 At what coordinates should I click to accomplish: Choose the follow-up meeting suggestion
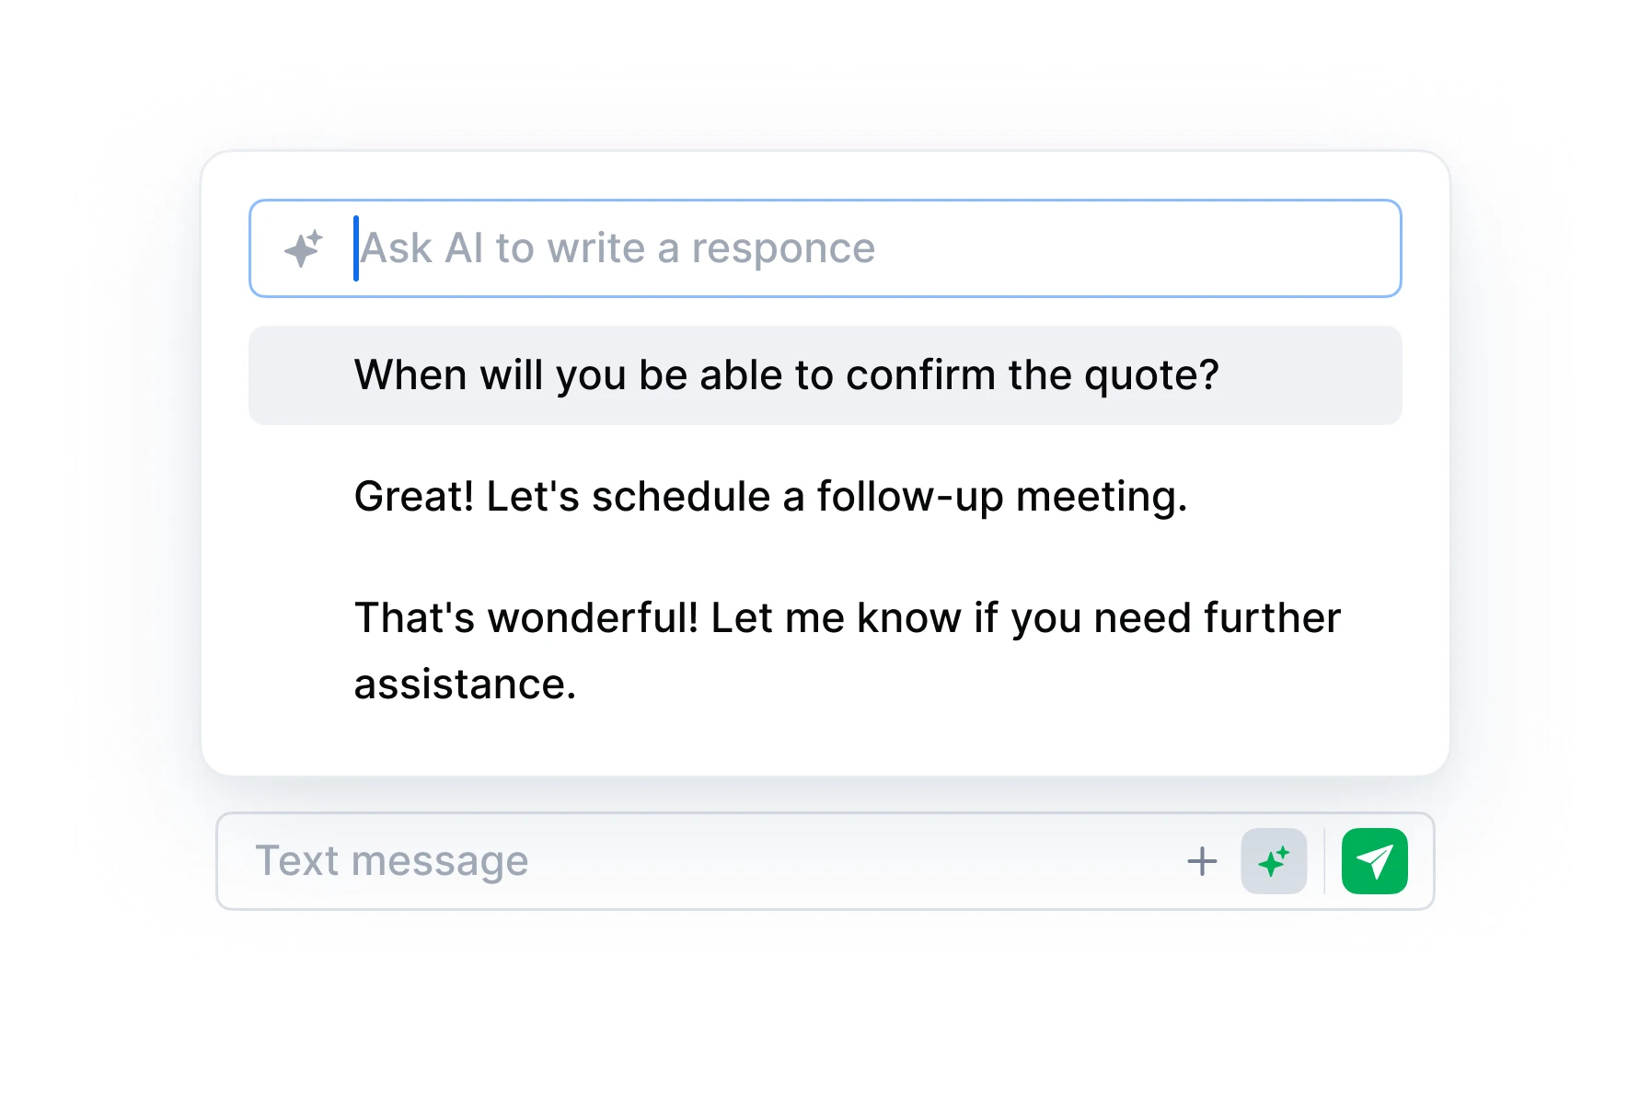click(x=771, y=496)
